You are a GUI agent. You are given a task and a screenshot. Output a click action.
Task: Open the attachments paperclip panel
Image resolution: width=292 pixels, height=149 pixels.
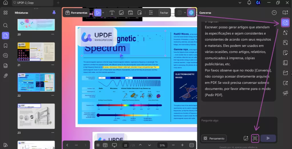pos(6,76)
